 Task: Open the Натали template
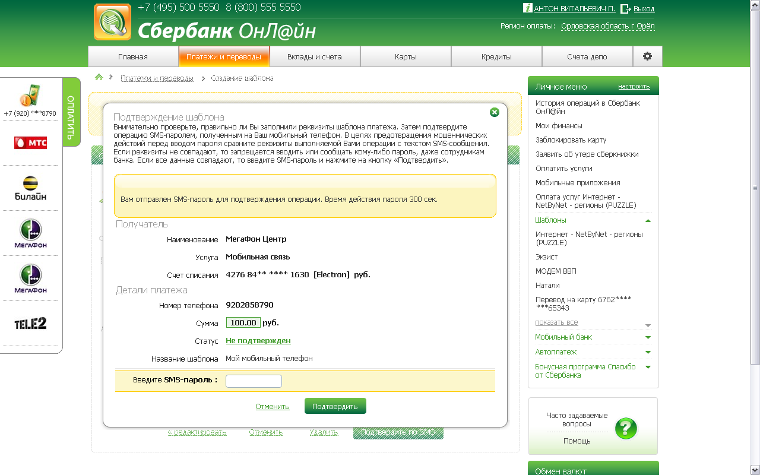click(547, 286)
